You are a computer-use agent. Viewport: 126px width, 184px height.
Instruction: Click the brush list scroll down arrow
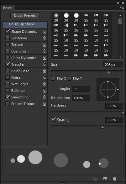120,57
